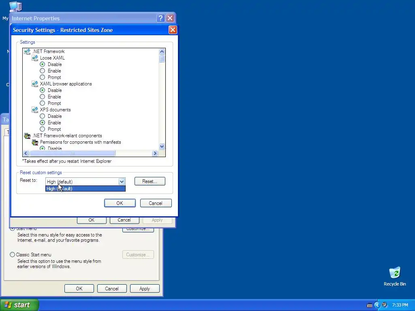Viewport: 415px width, 311px height.
Task: Select Disable under XPS documents
Action: 42,116
